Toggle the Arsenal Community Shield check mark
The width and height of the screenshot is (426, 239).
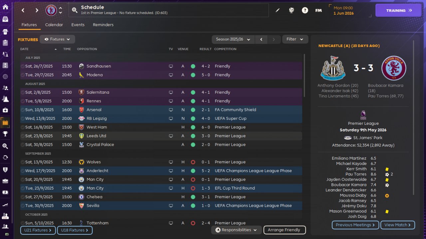tap(23, 110)
